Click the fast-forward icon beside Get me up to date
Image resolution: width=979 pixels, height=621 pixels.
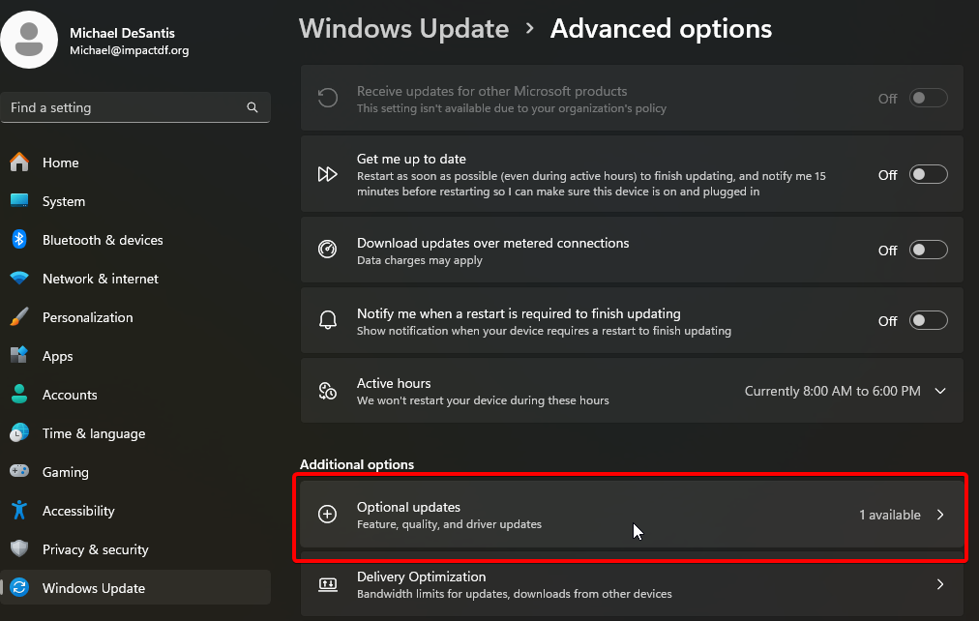tap(327, 174)
